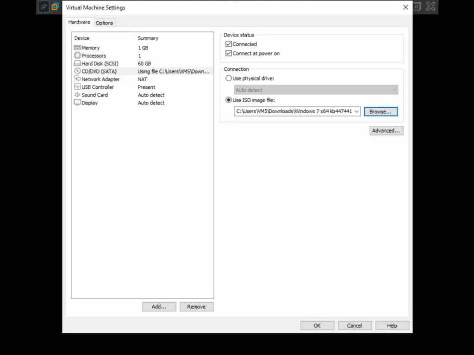Click the pin icon in top bar
This screenshot has height=355, width=474.
coord(43,6)
